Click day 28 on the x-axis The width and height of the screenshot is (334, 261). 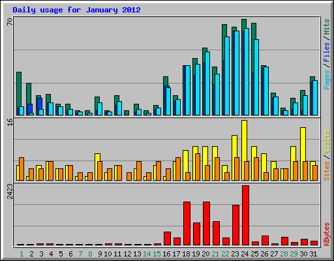[284, 254]
